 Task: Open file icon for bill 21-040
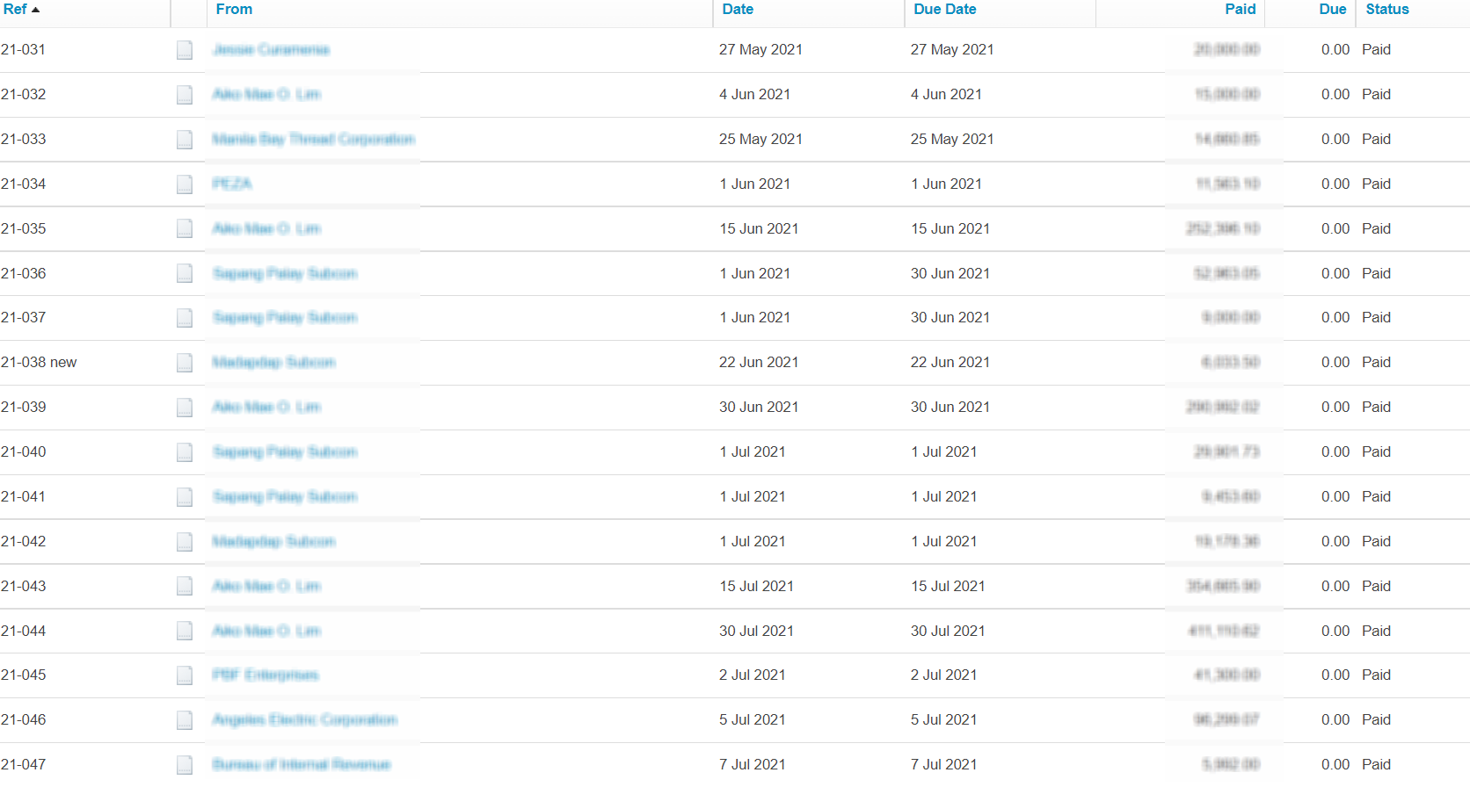pos(185,452)
